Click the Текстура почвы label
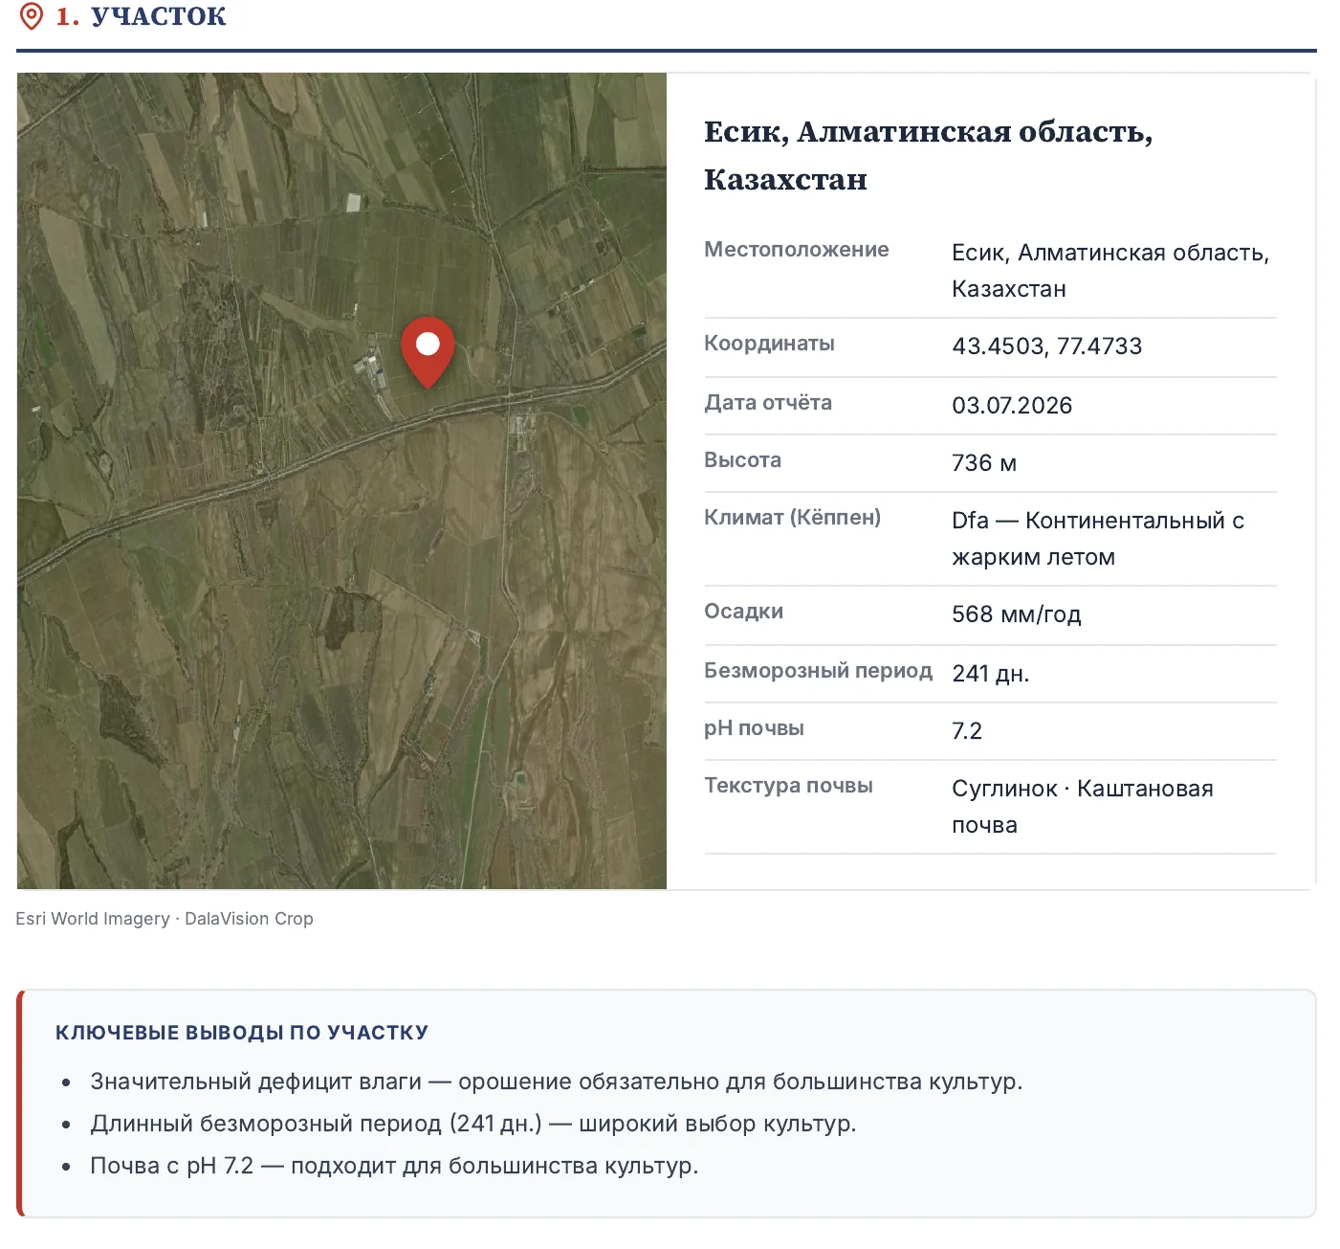1340x1249 pixels. (x=788, y=786)
